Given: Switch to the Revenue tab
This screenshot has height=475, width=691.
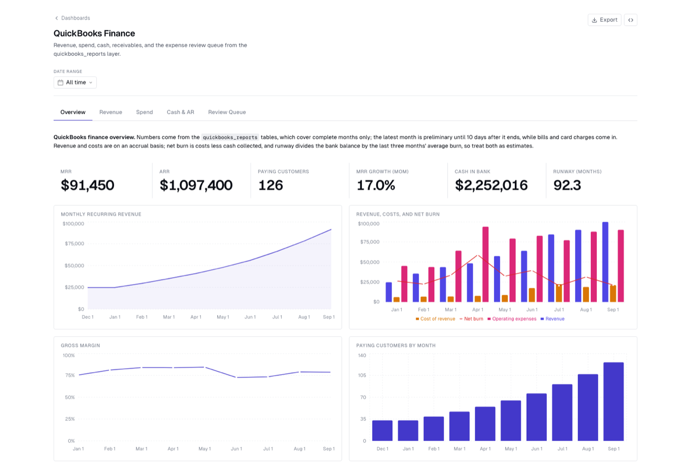Looking at the screenshot, I should (x=111, y=112).
